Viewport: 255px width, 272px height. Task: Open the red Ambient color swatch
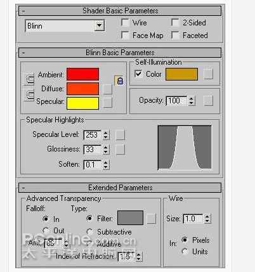[x=82, y=74]
